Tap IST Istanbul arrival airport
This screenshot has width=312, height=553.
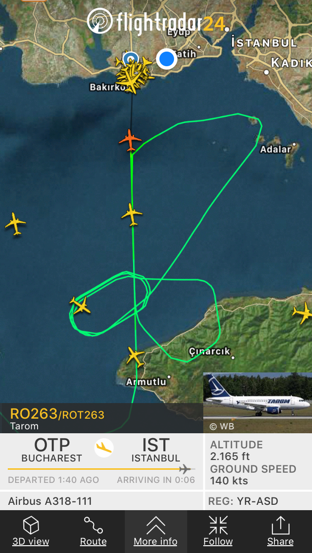point(156,450)
